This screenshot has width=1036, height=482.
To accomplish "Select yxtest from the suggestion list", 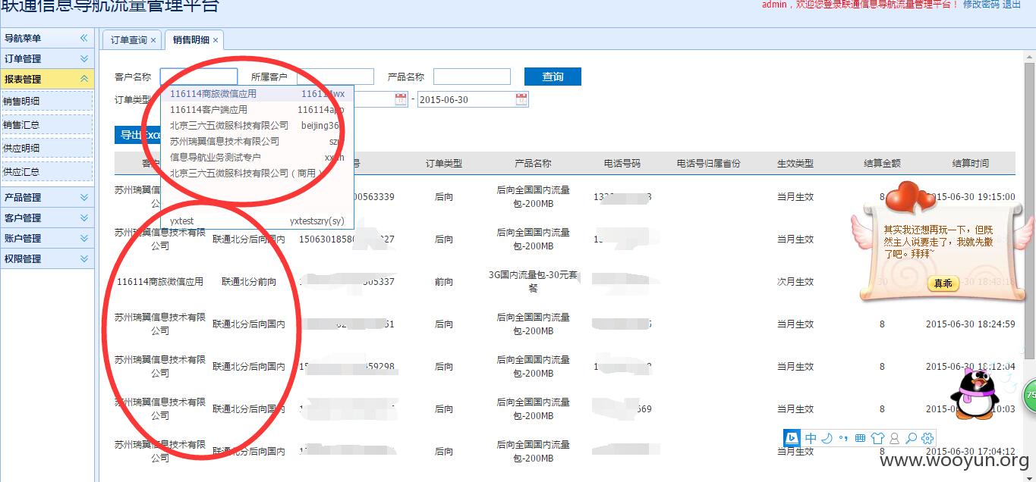I will (257, 221).
